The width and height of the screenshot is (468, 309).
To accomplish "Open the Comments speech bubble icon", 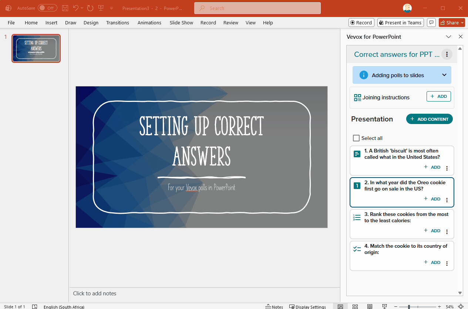I will [x=431, y=23].
